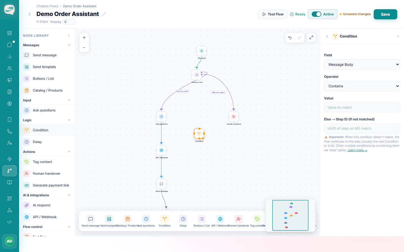
Task: Click the Value to match input field
Action: point(362,108)
